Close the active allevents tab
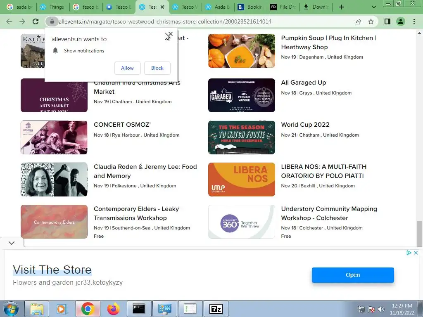The height and width of the screenshot is (317, 423). 162,7
